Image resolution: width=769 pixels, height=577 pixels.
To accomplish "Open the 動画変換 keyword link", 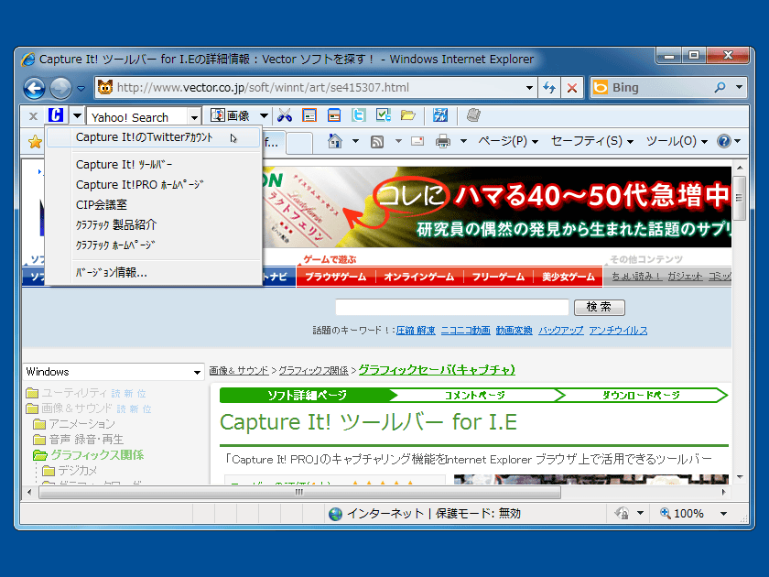I will (514, 331).
